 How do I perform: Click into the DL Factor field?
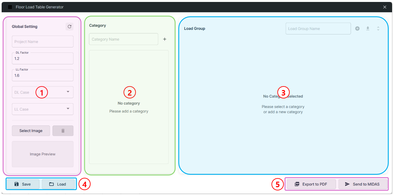[42, 59]
